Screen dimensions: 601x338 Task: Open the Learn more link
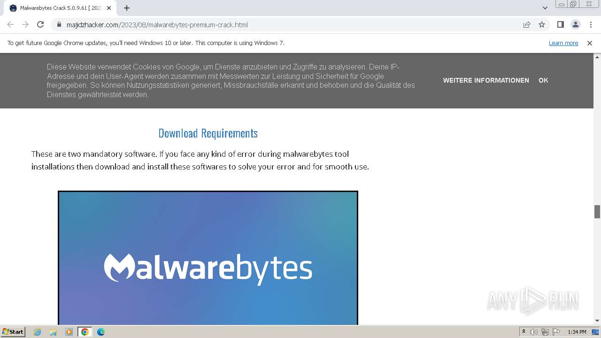click(563, 43)
